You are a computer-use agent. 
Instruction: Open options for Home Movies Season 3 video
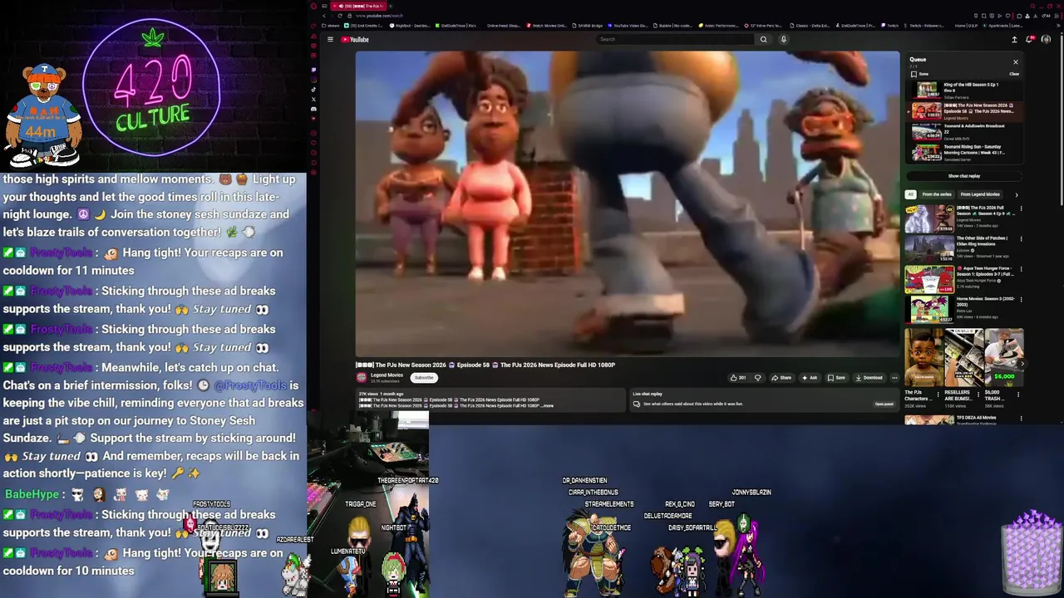[x=1021, y=299]
